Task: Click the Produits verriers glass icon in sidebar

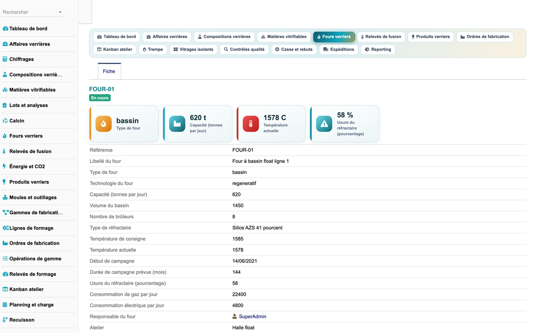Action: 5,182
